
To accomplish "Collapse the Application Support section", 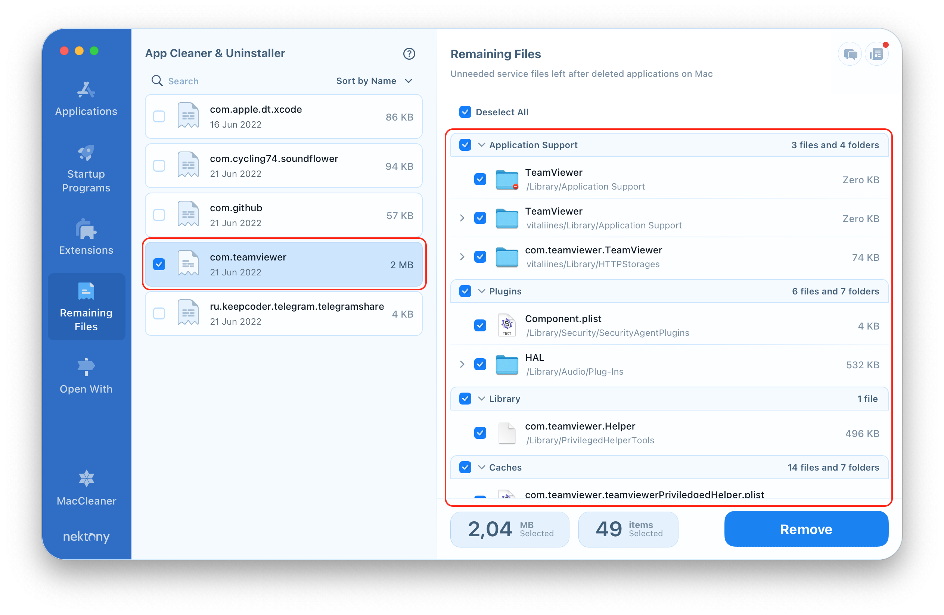I will 482,144.
